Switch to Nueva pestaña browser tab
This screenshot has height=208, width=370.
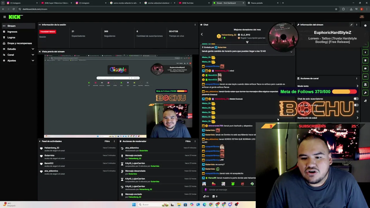pos(263,3)
